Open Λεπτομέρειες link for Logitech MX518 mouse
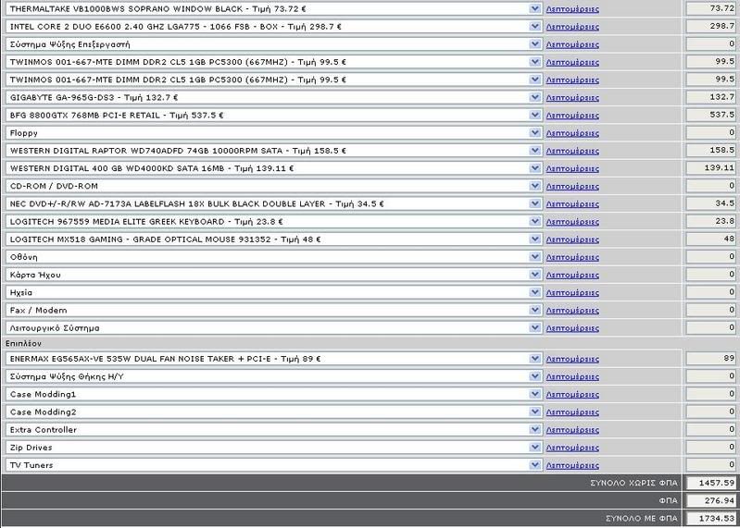740x528 pixels. 572,239
